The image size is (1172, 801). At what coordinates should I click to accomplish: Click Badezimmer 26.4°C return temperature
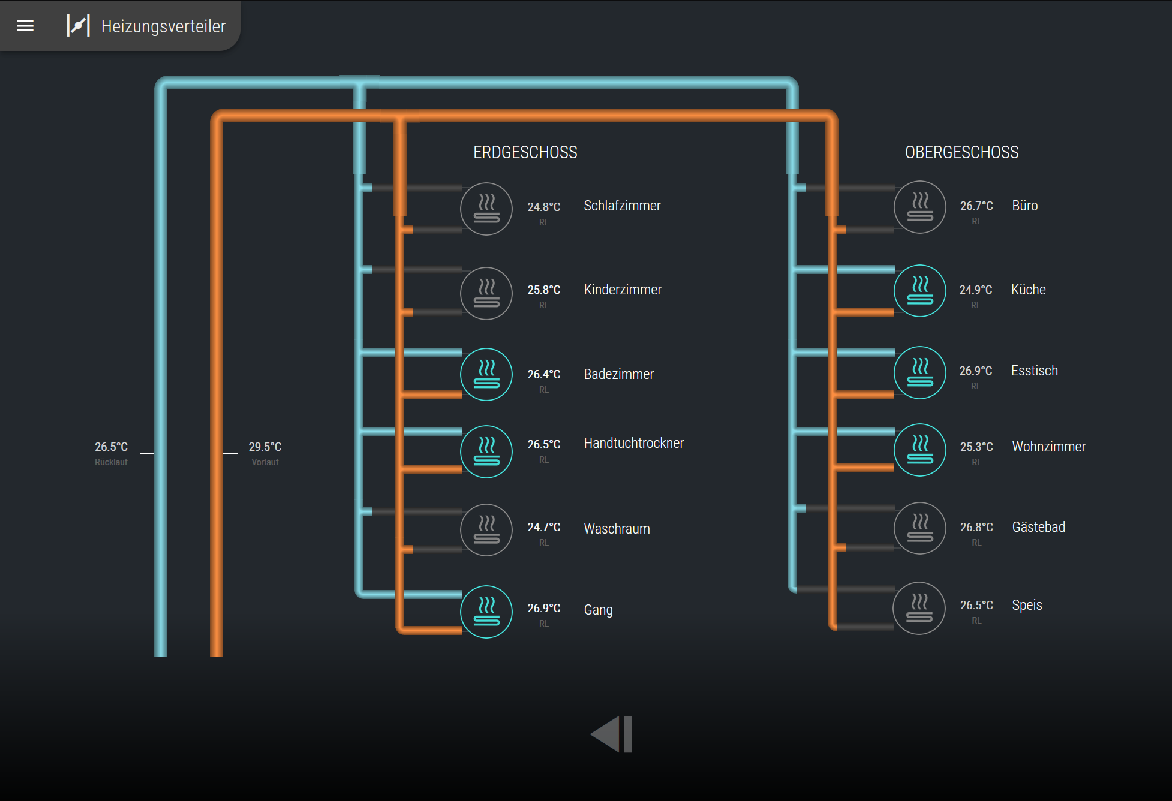tap(544, 374)
